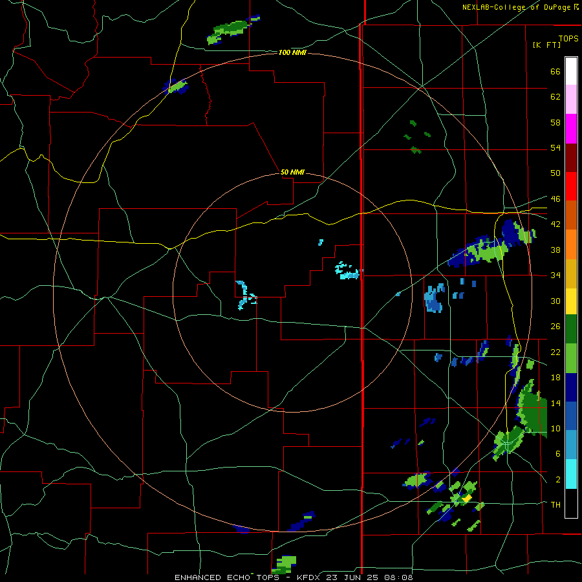Image resolution: width=582 pixels, height=582 pixels.
Task: Click the dark green legend swatch
Action: point(571,329)
